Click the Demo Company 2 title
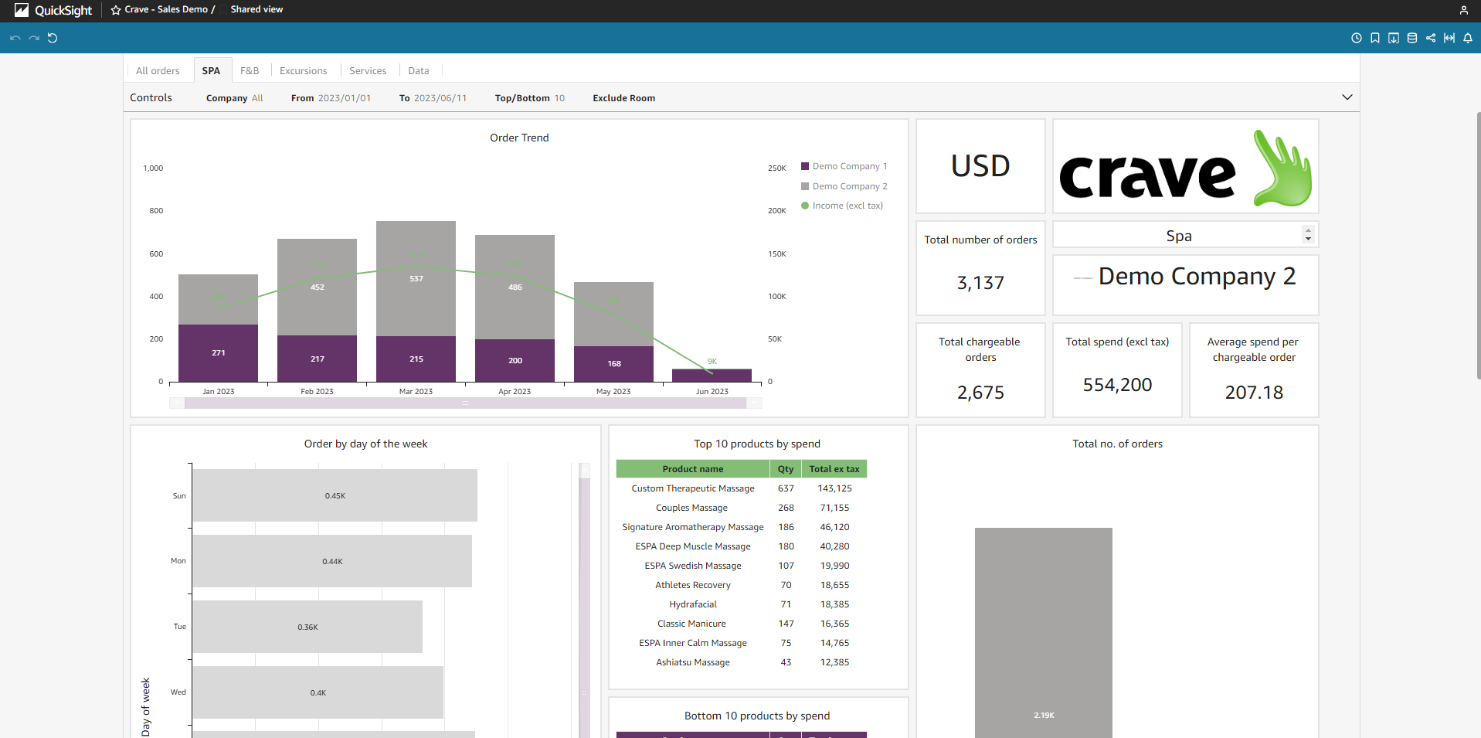This screenshot has width=1481, height=738. pos(1197,277)
